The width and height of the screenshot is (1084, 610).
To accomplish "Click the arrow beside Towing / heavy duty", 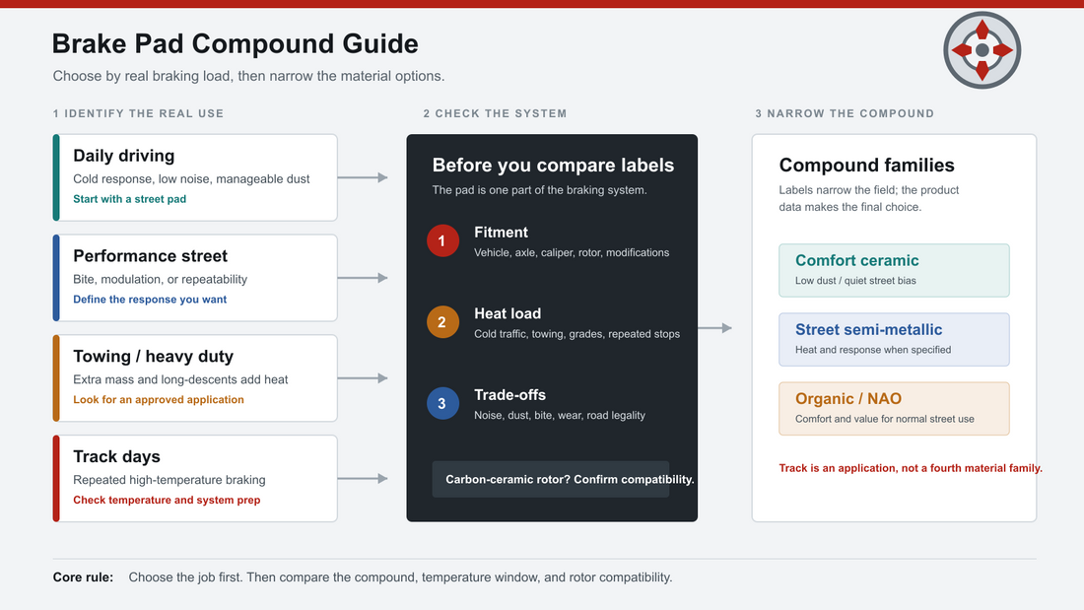I will [363, 378].
